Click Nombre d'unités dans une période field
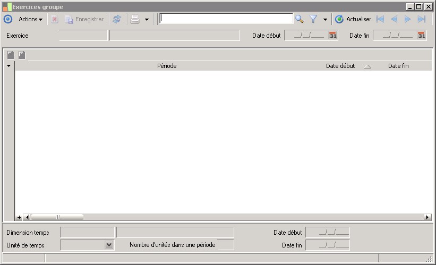 (226, 245)
